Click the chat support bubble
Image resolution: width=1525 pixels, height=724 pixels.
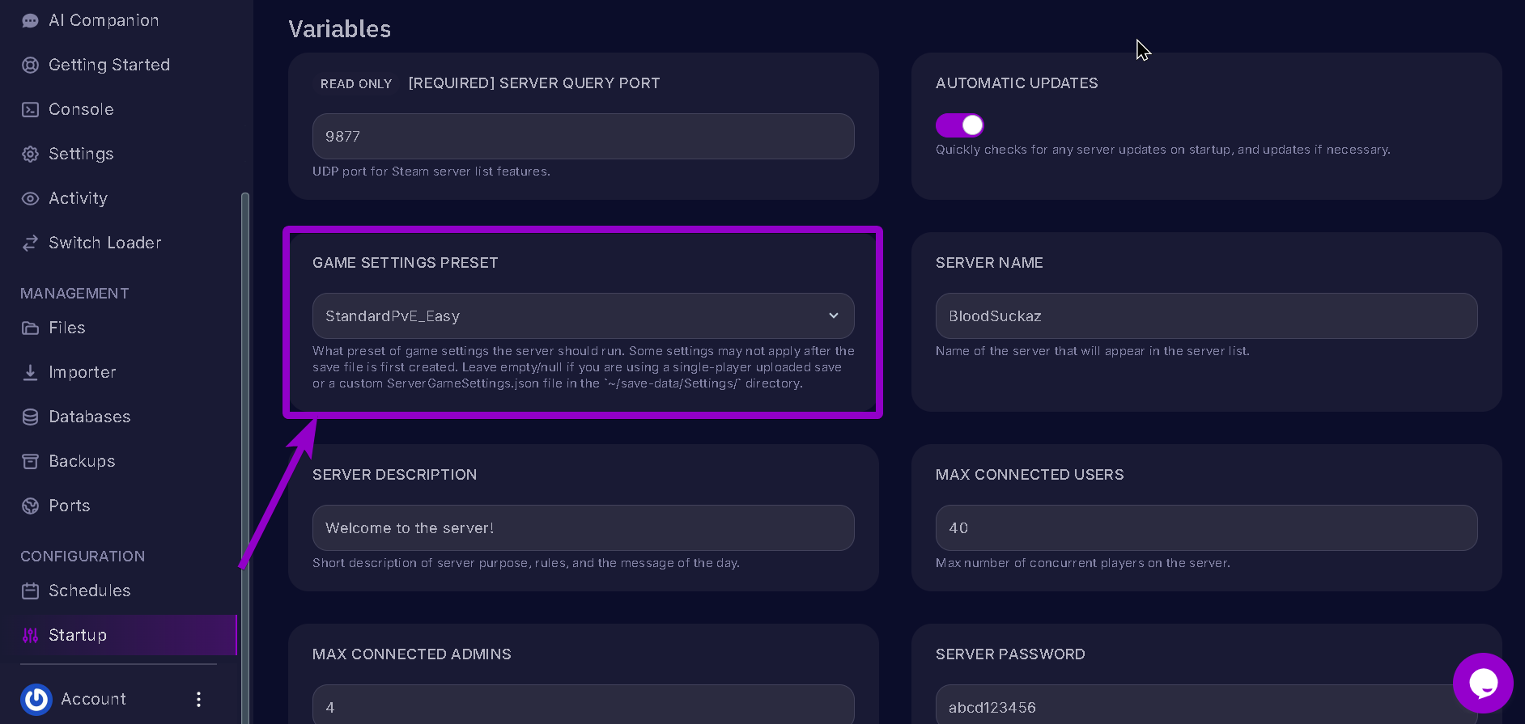1484,684
